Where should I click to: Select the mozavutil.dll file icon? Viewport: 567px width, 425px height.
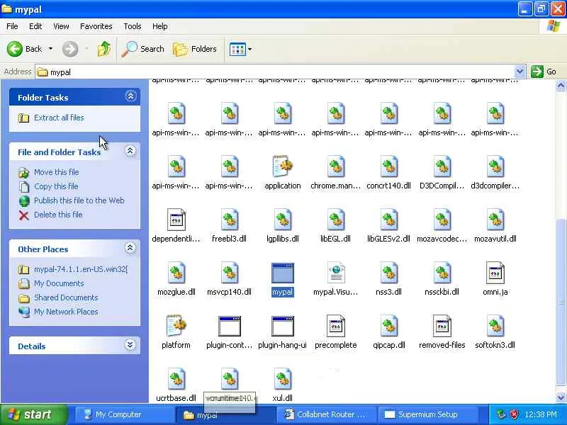(x=495, y=220)
